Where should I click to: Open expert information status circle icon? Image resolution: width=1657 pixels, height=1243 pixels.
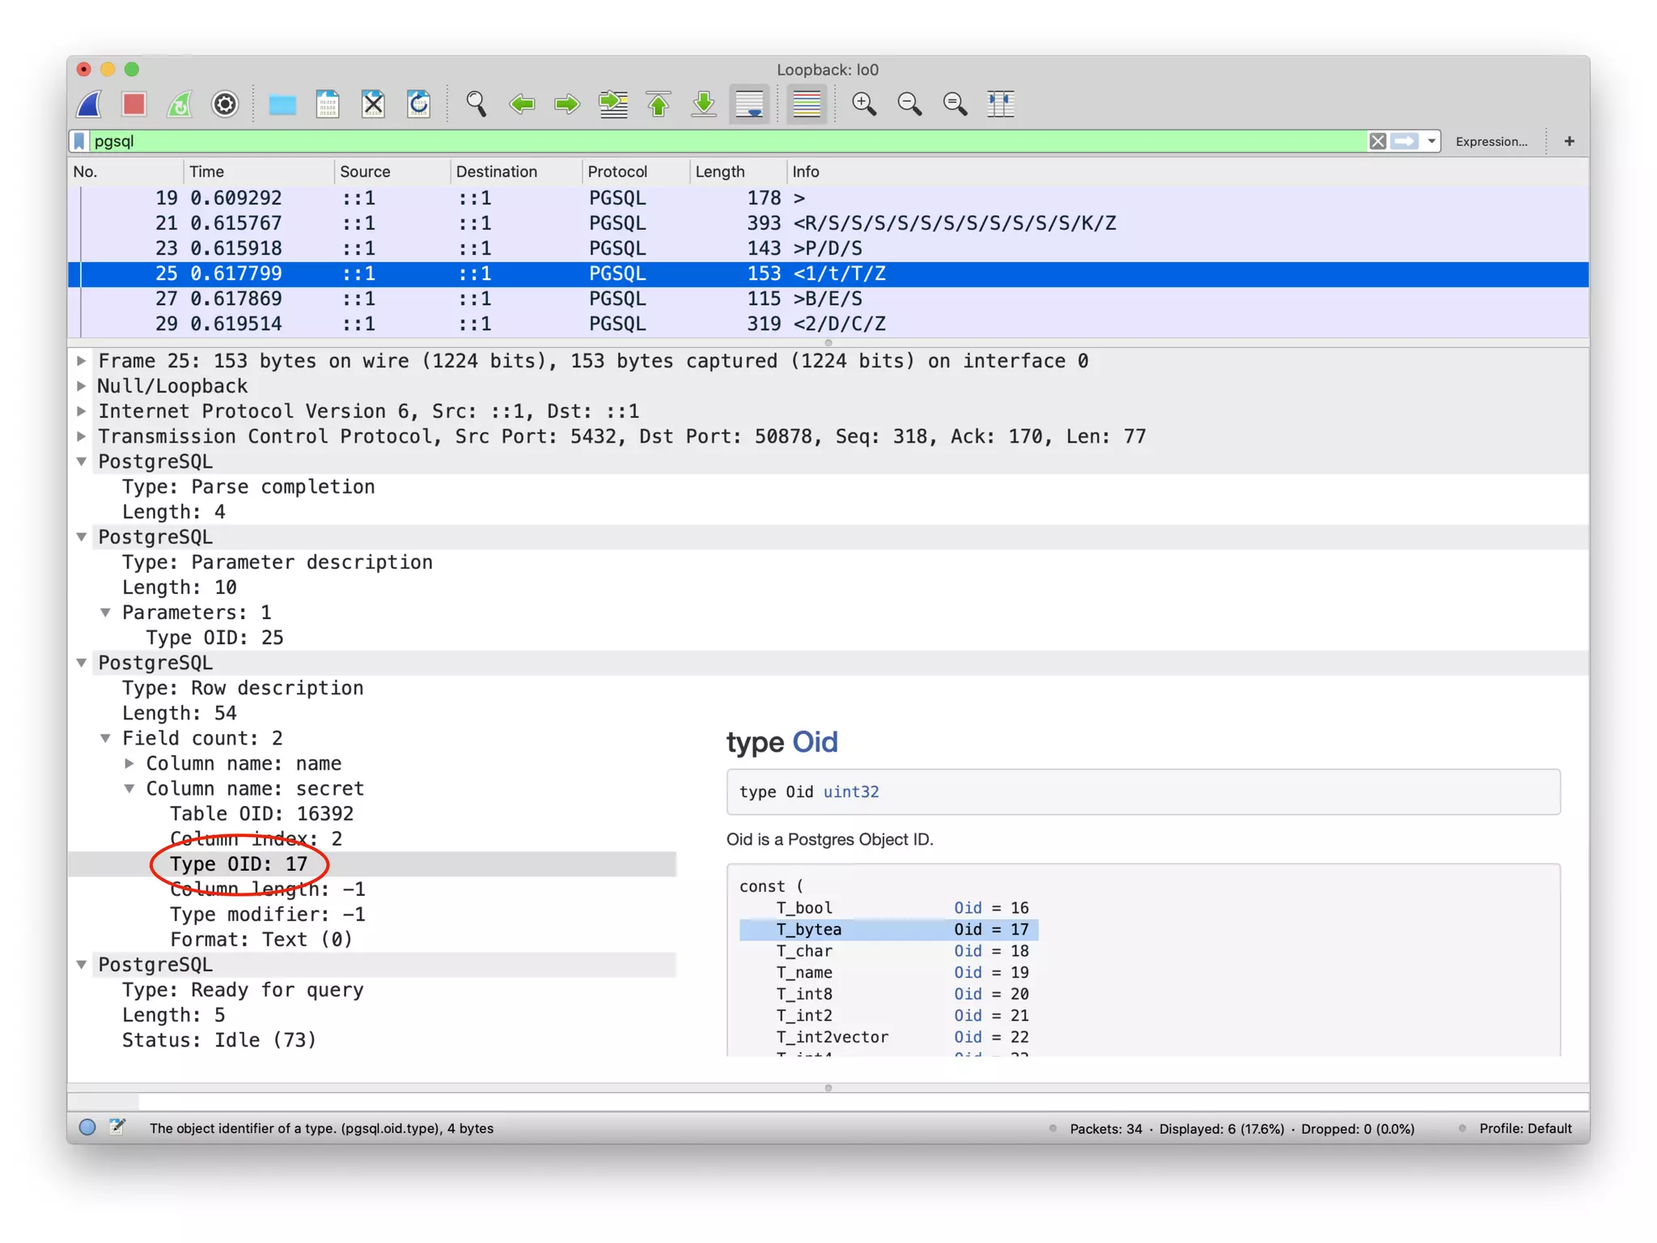87,1127
